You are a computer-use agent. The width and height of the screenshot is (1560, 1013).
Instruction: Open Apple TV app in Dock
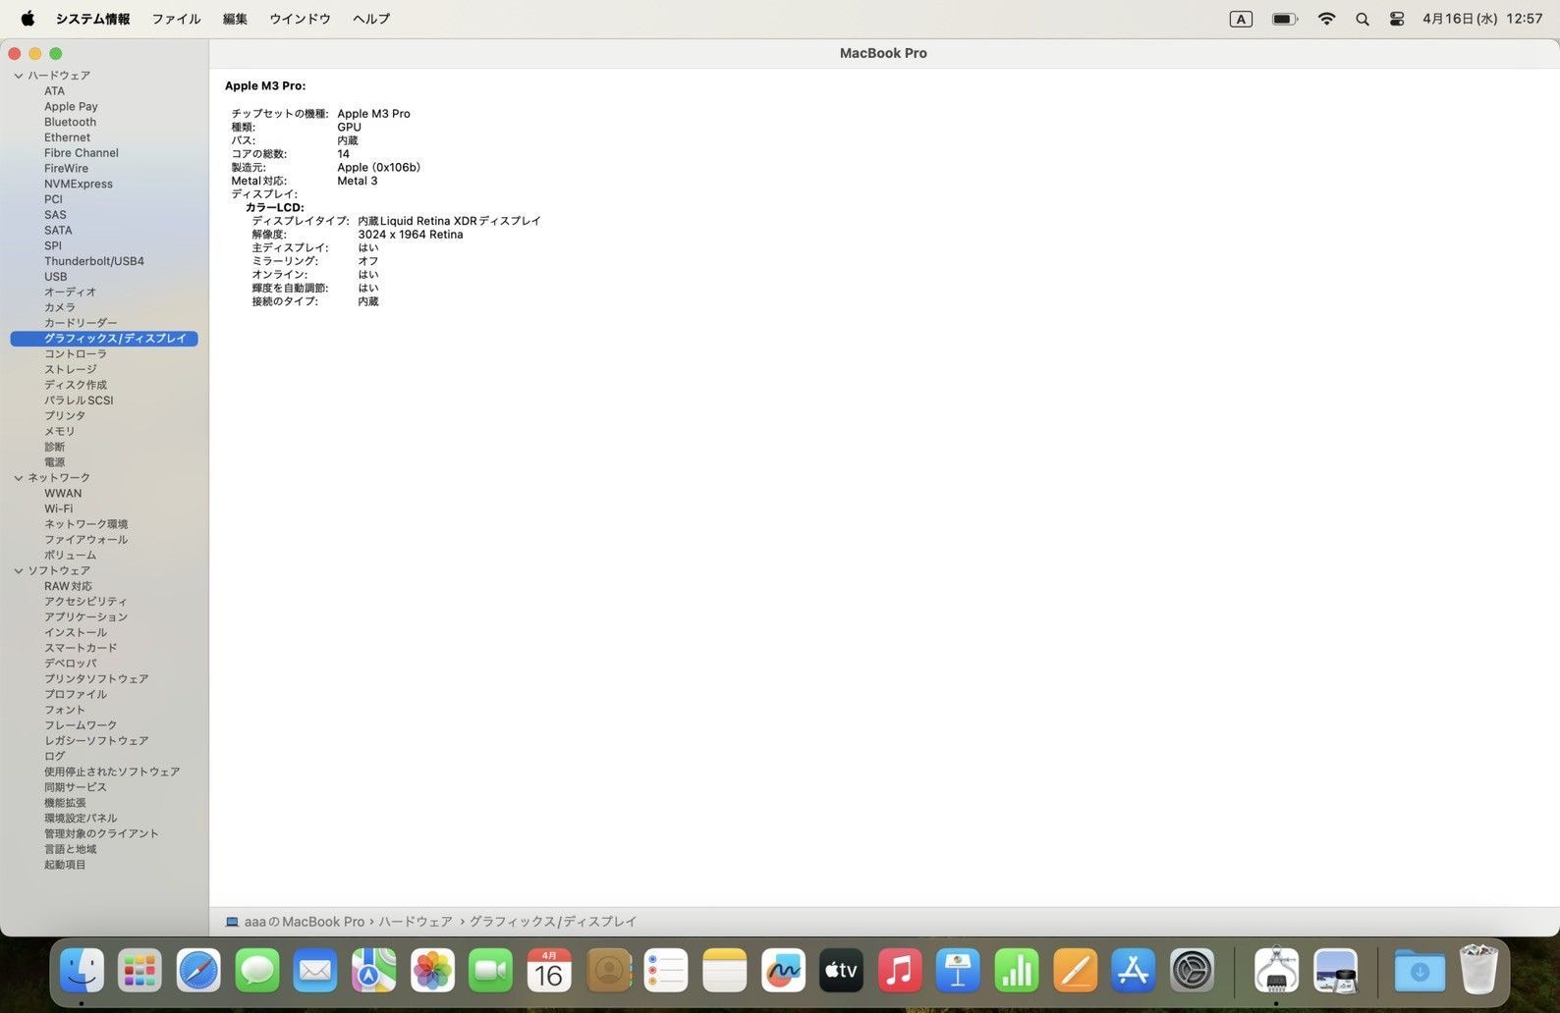842,971
